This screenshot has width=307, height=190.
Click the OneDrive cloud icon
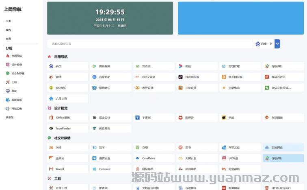pyautogui.click(x=138, y=158)
